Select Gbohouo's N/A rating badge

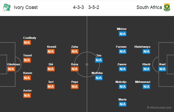(11, 69)
